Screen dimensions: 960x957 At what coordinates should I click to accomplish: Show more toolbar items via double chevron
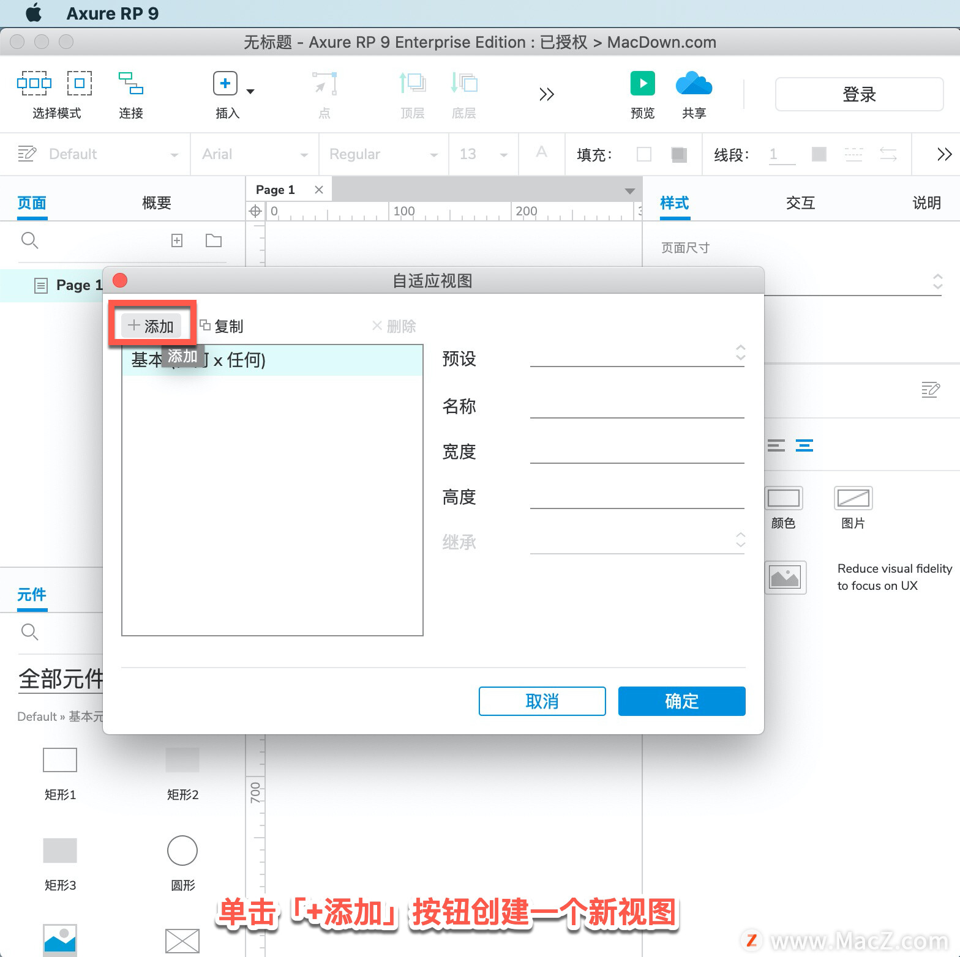click(x=547, y=94)
